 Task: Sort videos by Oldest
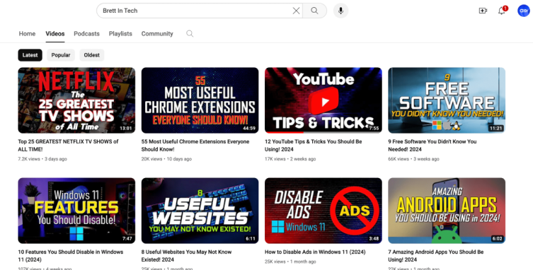tap(92, 55)
